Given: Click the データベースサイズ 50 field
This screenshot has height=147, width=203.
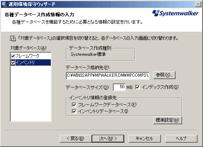Looking at the screenshot, I should point(119,87).
